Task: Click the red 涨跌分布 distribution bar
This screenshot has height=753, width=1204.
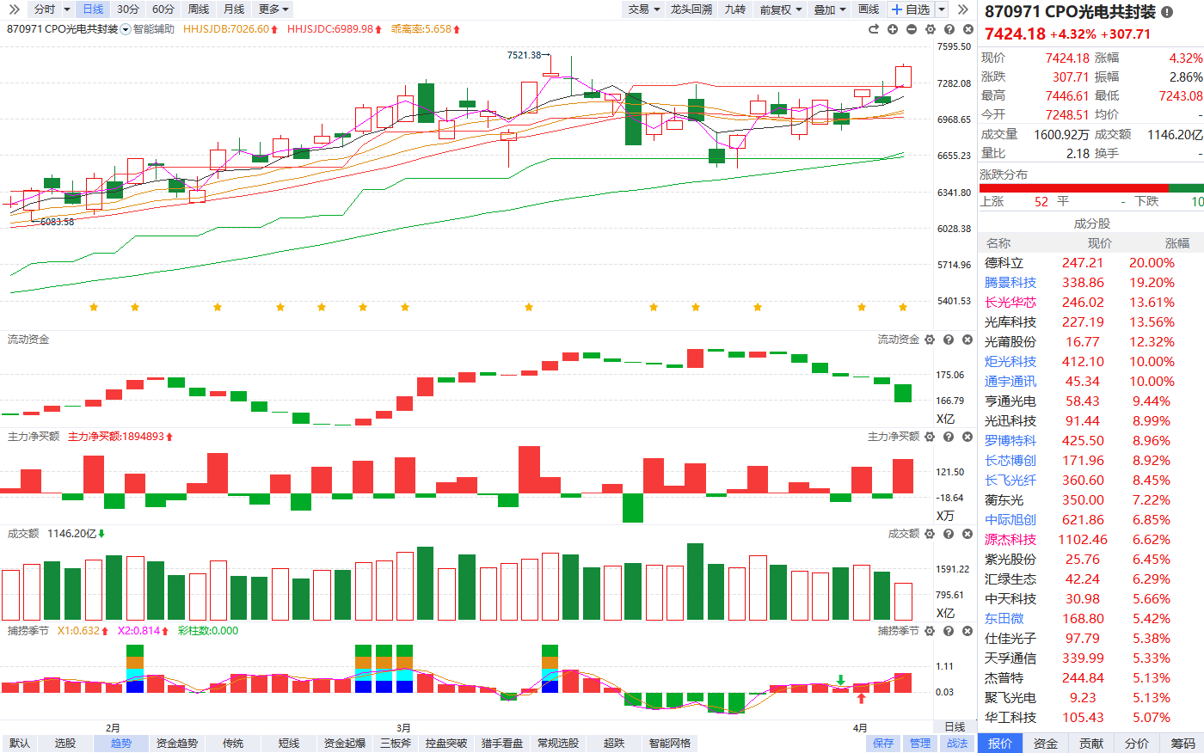Action: click(x=1073, y=188)
